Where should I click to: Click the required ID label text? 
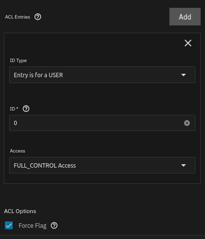point(14,109)
